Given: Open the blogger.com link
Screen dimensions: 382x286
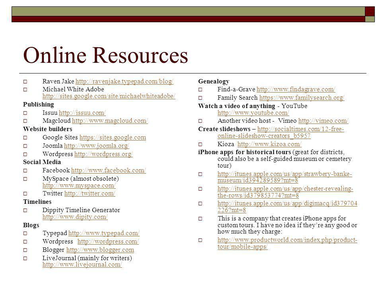Looking at the screenshot, I should 100,250.
